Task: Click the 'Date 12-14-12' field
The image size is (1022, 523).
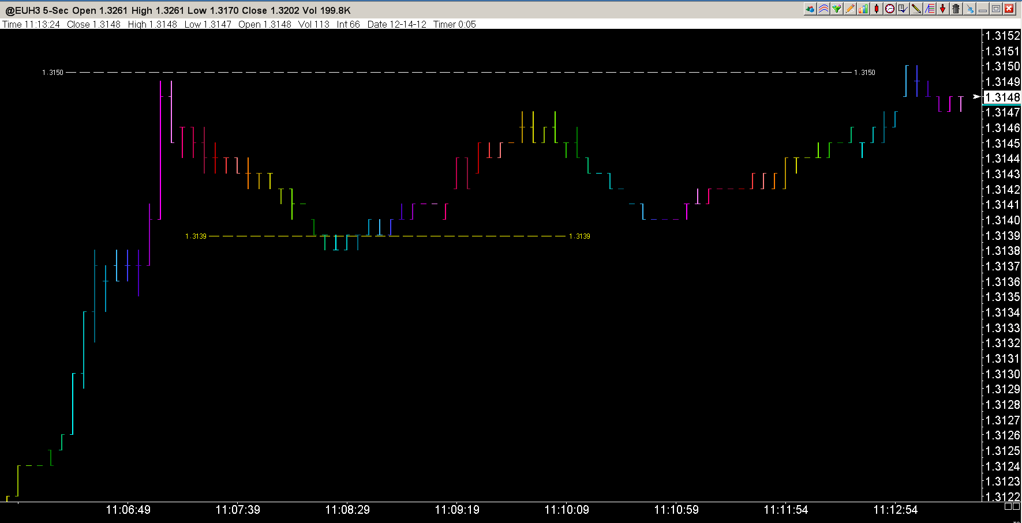Action: pyautogui.click(x=397, y=24)
